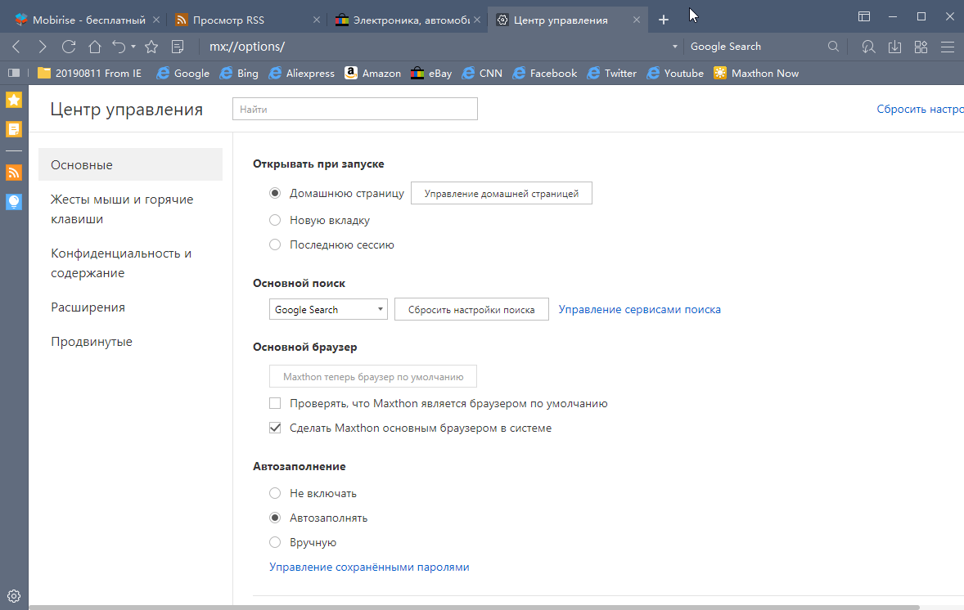This screenshot has height=610, width=964.
Task: Uncheck Сделать Maxthon основным браузером в системе
Action: click(275, 428)
